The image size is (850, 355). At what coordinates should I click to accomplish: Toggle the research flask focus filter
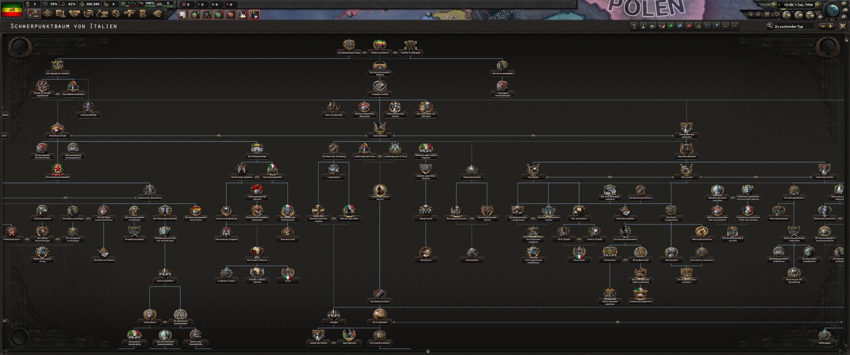[x=643, y=26]
